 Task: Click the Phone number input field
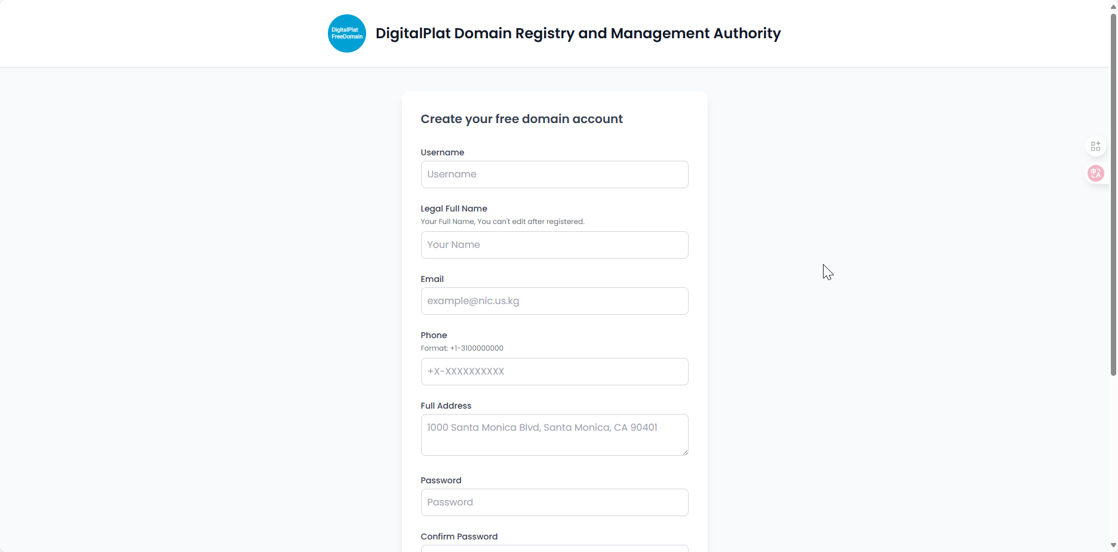pyautogui.click(x=554, y=372)
